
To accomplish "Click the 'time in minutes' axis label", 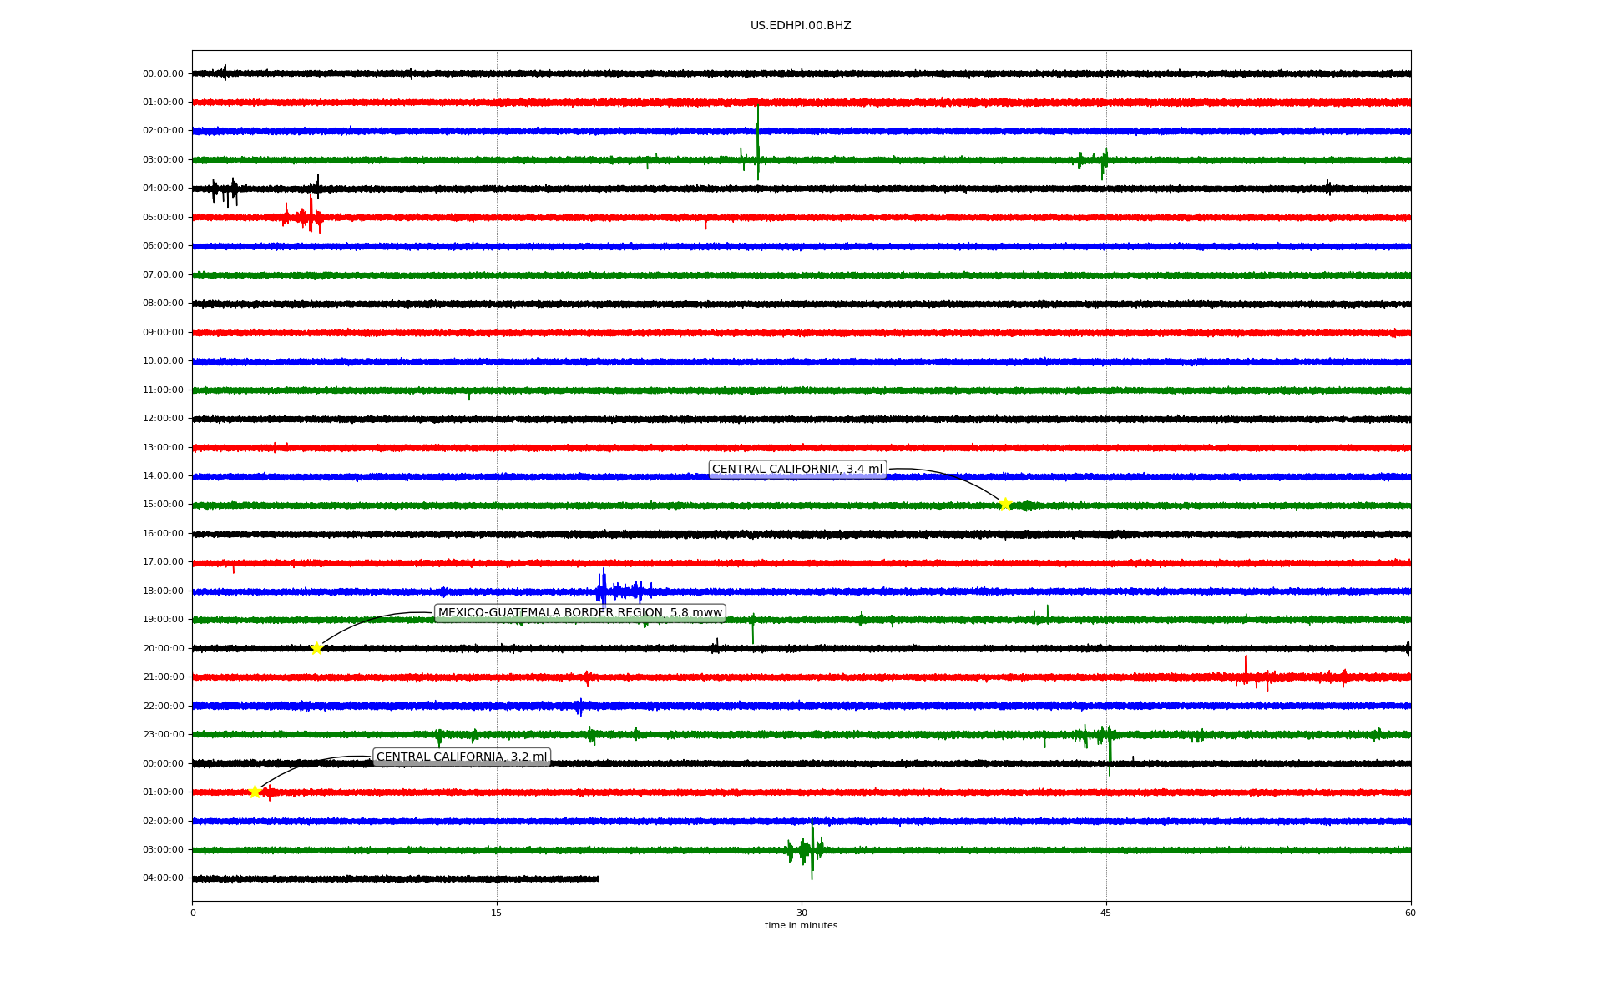I will click(800, 926).
